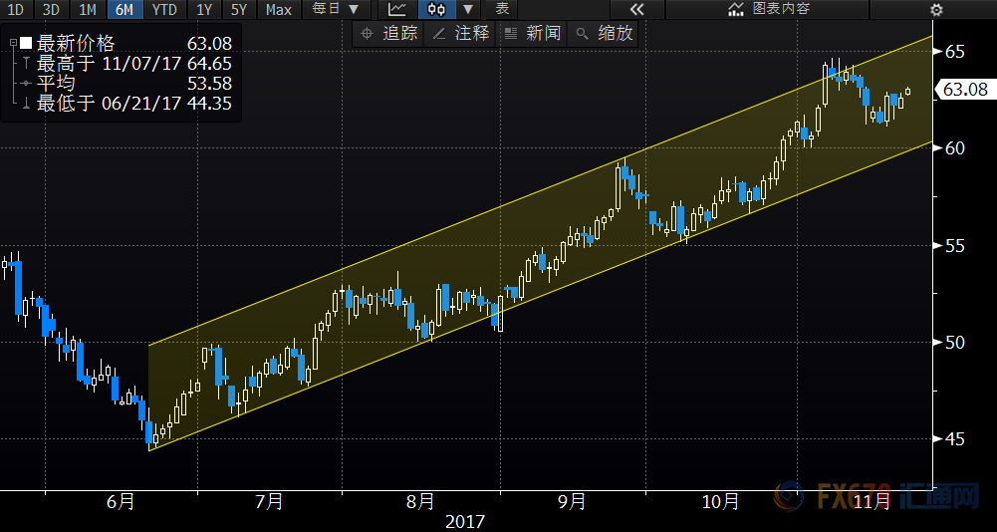Open chart settings gear icon

tap(936, 10)
